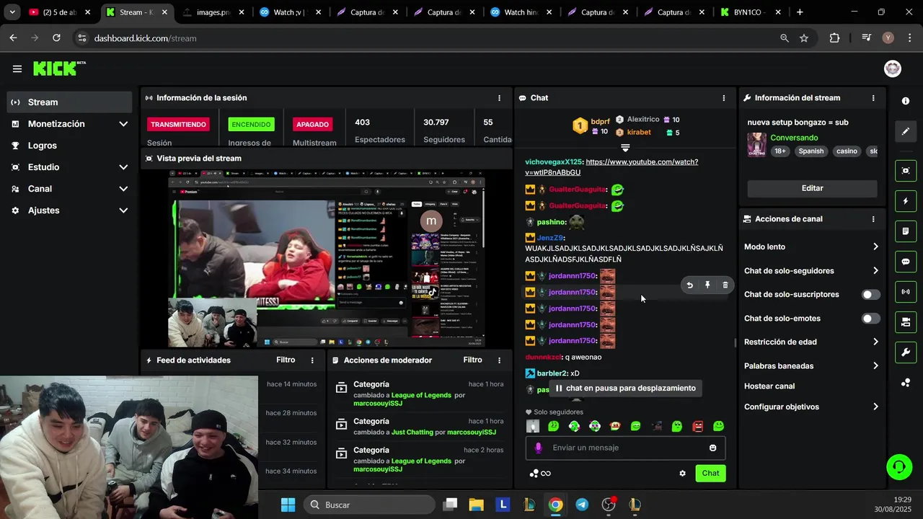Toggle the document/notes widget icon in the right sidebar
The height and width of the screenshot is (519, 923).
point(906,231)
